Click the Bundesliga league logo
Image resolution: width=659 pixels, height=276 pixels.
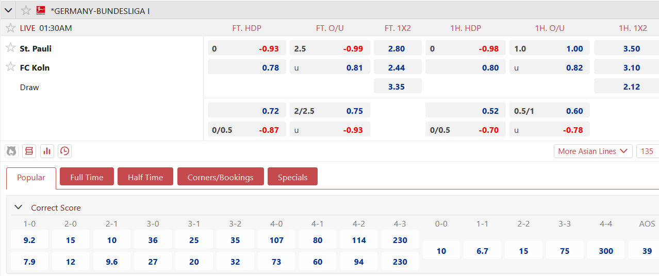41,10
